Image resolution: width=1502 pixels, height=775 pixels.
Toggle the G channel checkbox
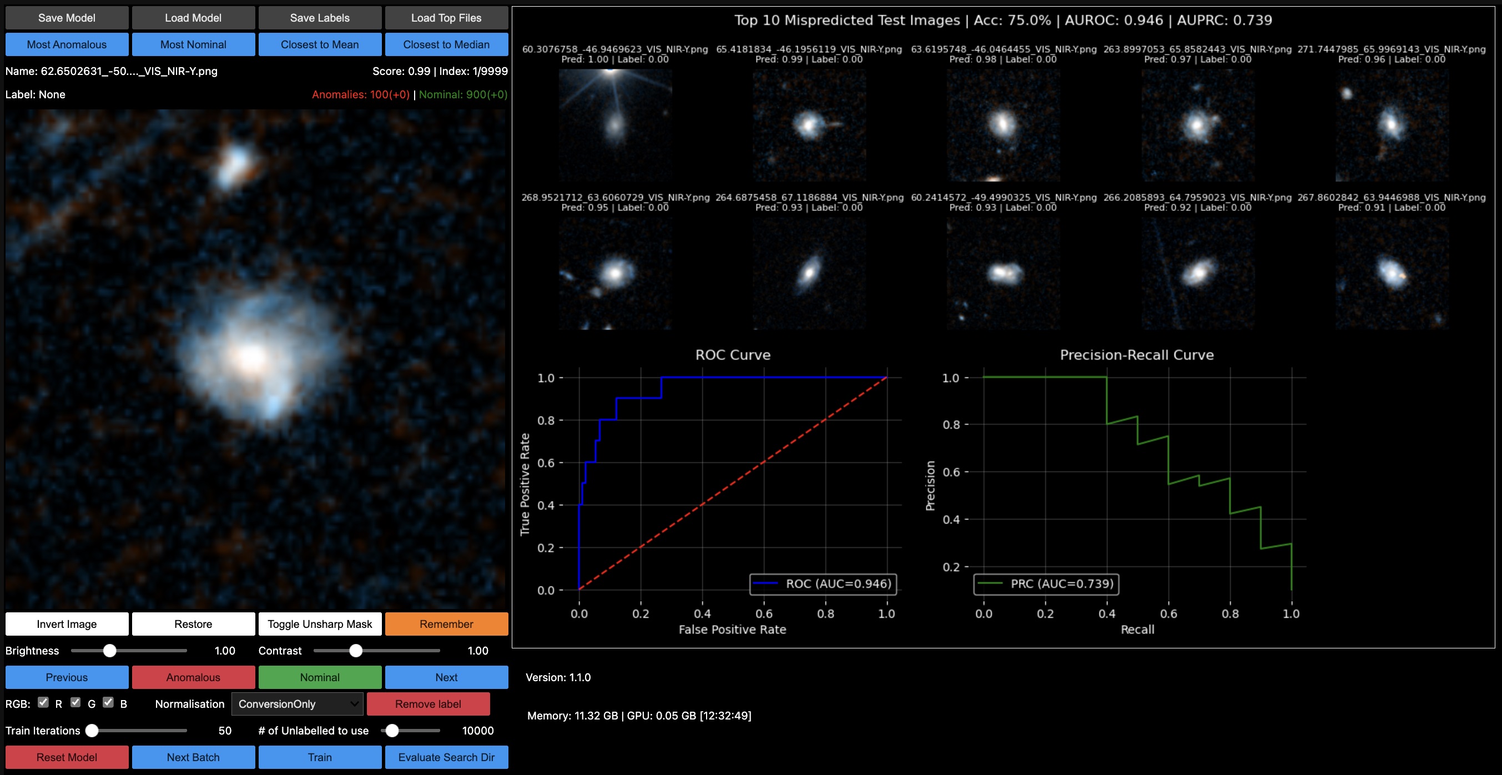tap(76, 702)
